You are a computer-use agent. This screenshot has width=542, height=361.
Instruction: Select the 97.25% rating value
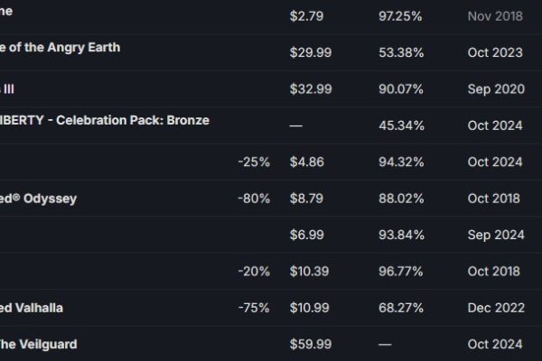click(400, 16)
